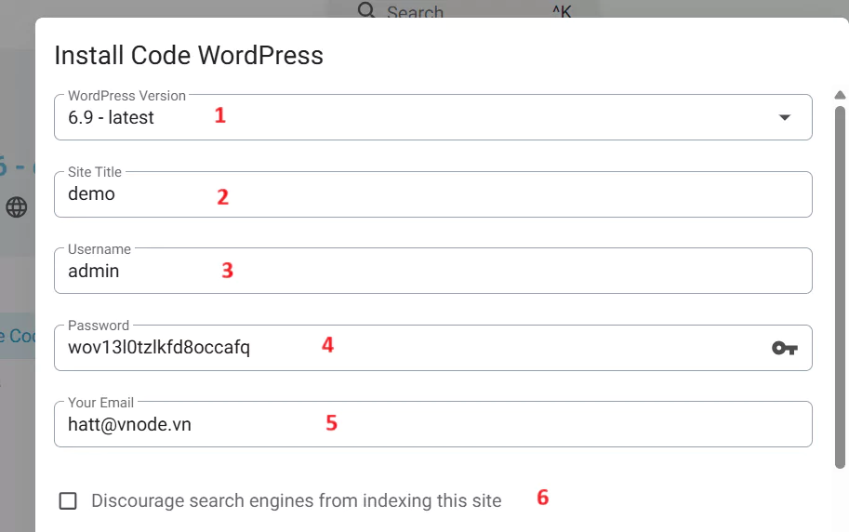Click the magnifier search icon at top
Viewport: 849px width, 532px height.
point(366,11)
